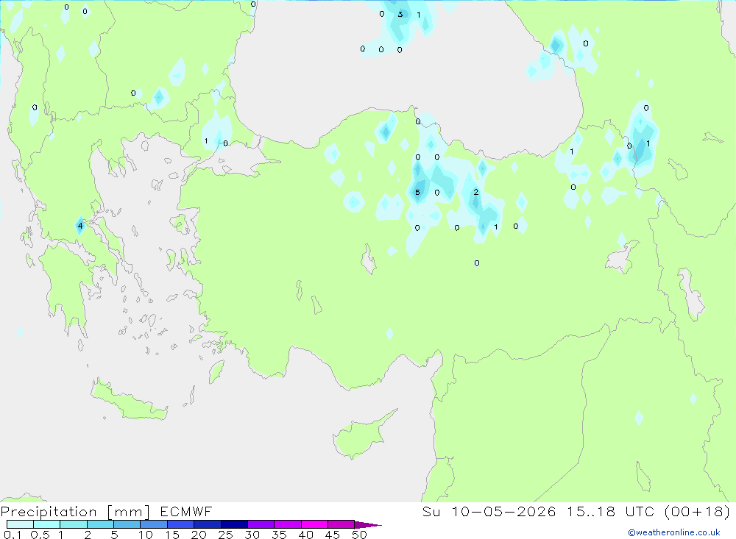Click the 0.5–1 mm legend swatch
Screen dimensions: 736x539
(46, 524)
